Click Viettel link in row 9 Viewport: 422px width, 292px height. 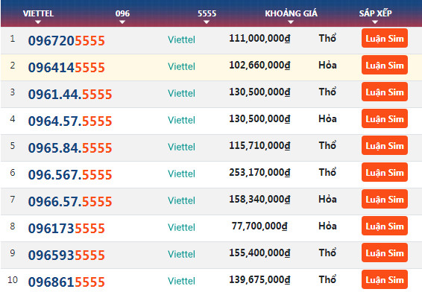181,254
